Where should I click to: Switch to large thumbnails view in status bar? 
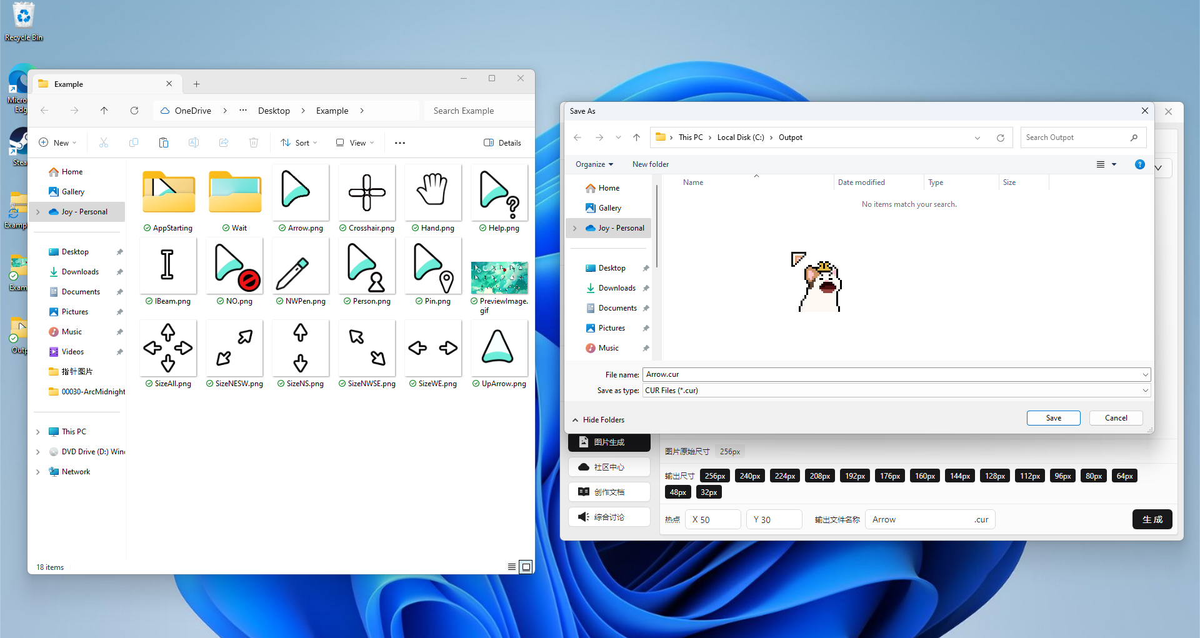tap(526, 566)
